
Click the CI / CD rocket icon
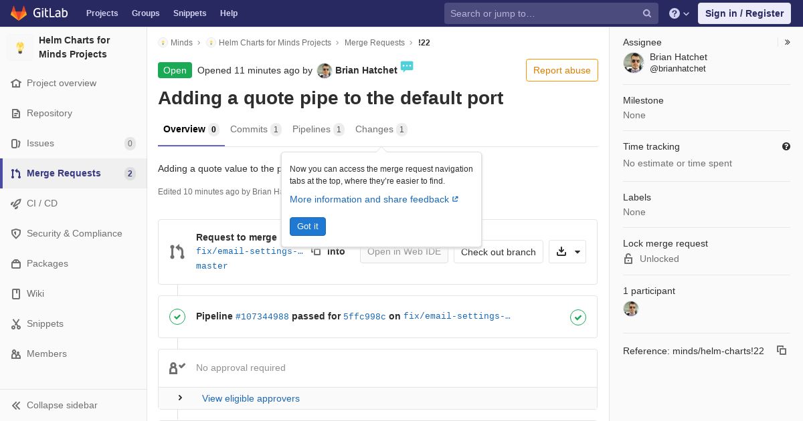point(16,204)
